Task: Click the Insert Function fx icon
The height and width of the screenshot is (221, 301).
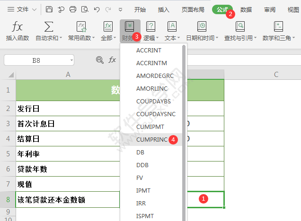Action: (x=18, y=26)
